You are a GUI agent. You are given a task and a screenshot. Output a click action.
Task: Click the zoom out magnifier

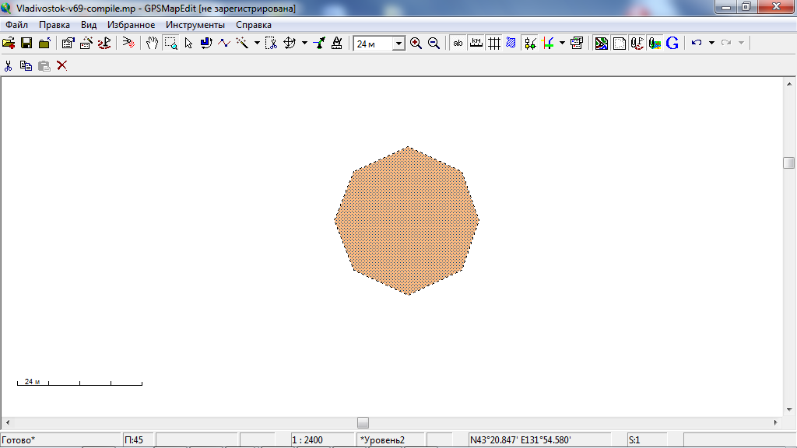point(434,44)
